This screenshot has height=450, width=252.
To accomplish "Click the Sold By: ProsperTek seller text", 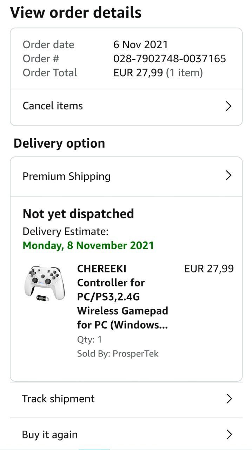I will click(118, 354).
